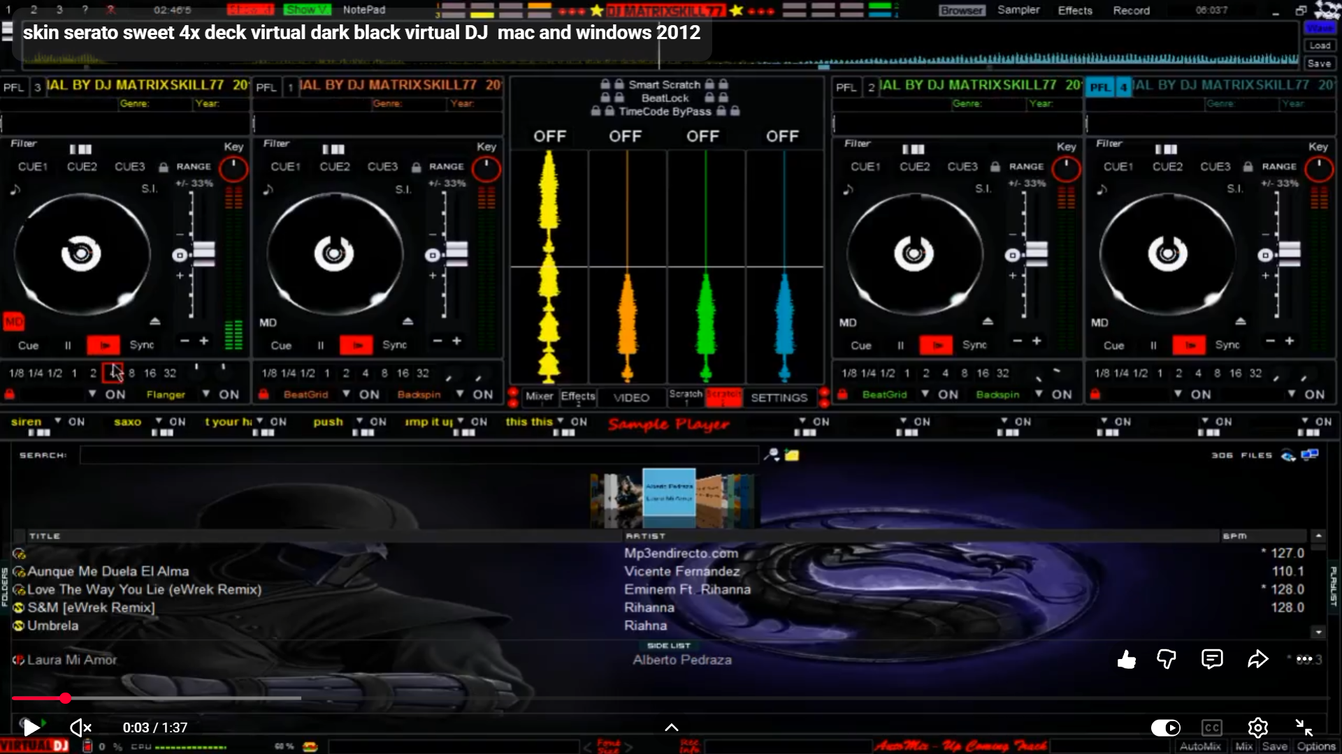This screenshot has width=1342, height=754.
Task: Eject the track from deck 4
Action: (1241, 321)
